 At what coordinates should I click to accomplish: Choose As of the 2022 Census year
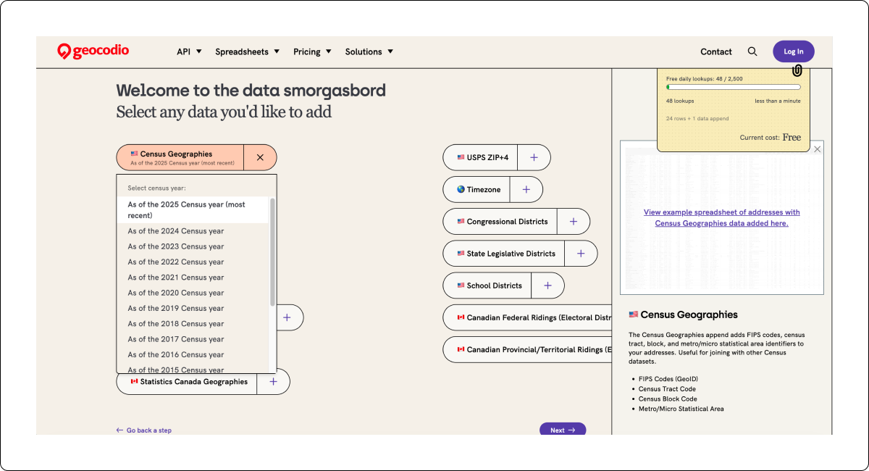point(193,262)
